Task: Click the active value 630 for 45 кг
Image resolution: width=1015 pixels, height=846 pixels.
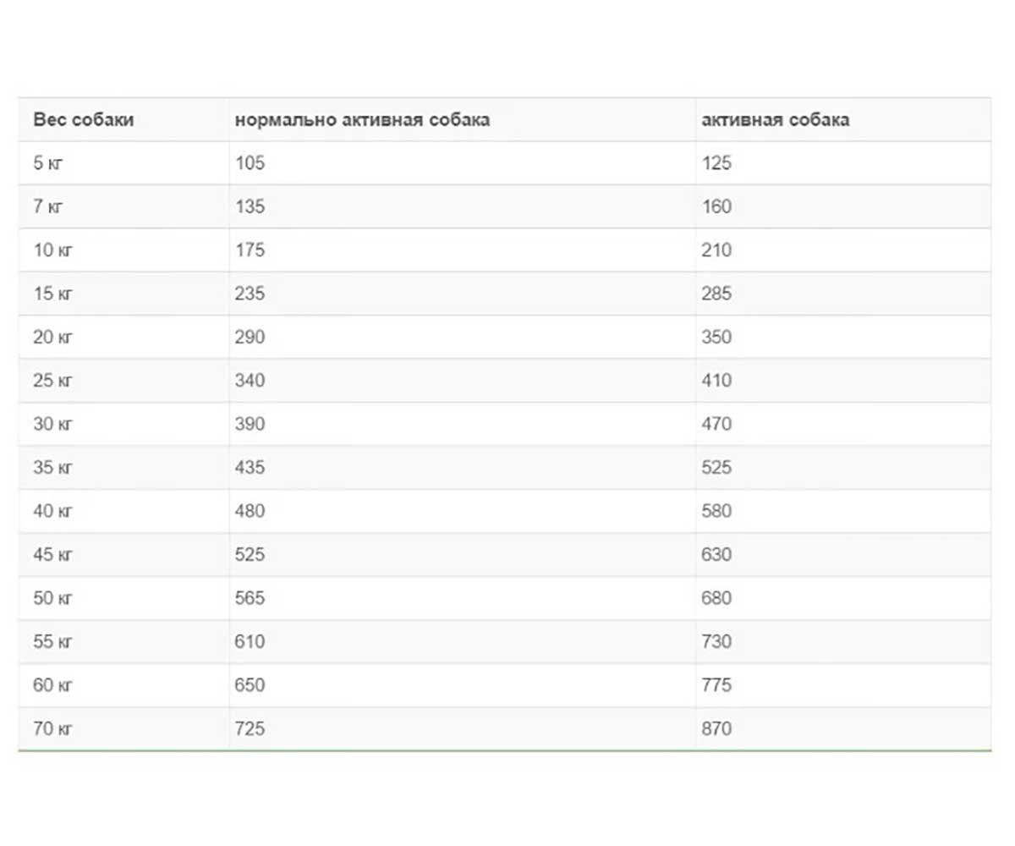Action: (x=716, y=555)
